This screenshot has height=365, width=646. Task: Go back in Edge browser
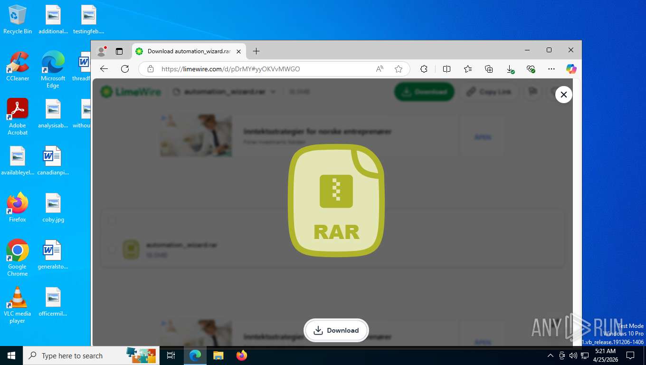coord(104,69)
